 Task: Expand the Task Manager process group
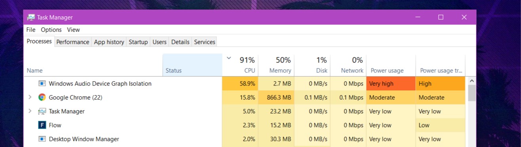click(30, 111)
